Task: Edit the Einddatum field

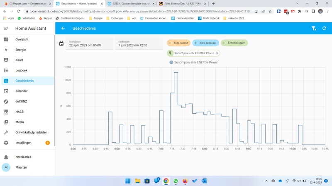Action: point(139,44)
